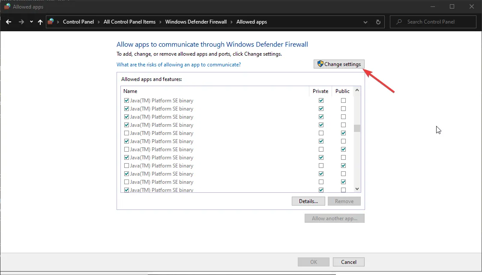
Task: Click the Change settings button
Action: click(339, 64)
